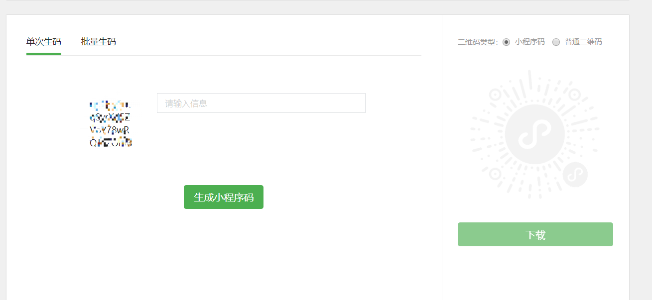
Task: Expand the batch generation section via 批量生码
Action: 98,42
